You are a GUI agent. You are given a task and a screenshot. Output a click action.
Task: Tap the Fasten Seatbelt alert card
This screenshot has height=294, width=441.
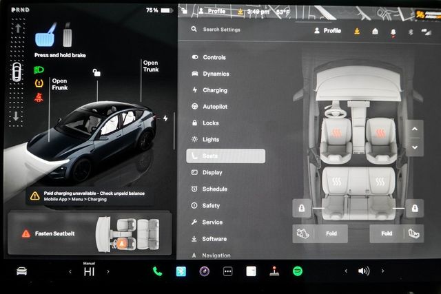[x=90, y=233]
